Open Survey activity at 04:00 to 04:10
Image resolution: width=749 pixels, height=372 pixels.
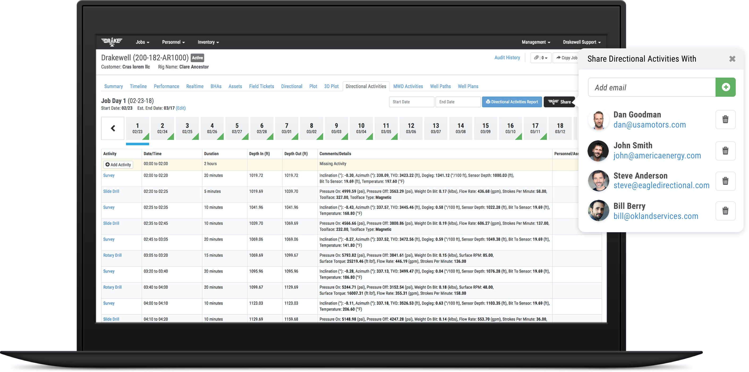109,303
